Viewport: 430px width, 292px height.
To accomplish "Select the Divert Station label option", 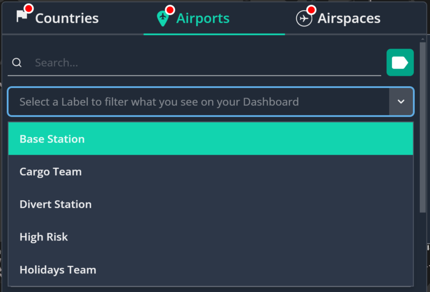I will click(211, 204).
